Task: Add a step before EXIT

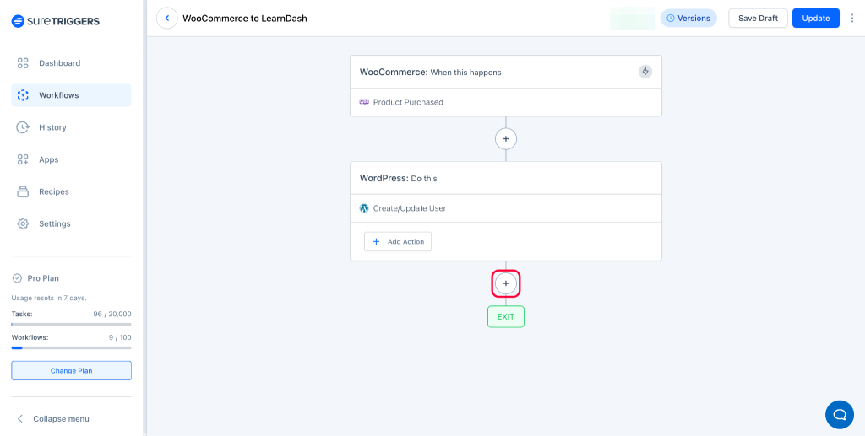Action: (x=506, y=283)
